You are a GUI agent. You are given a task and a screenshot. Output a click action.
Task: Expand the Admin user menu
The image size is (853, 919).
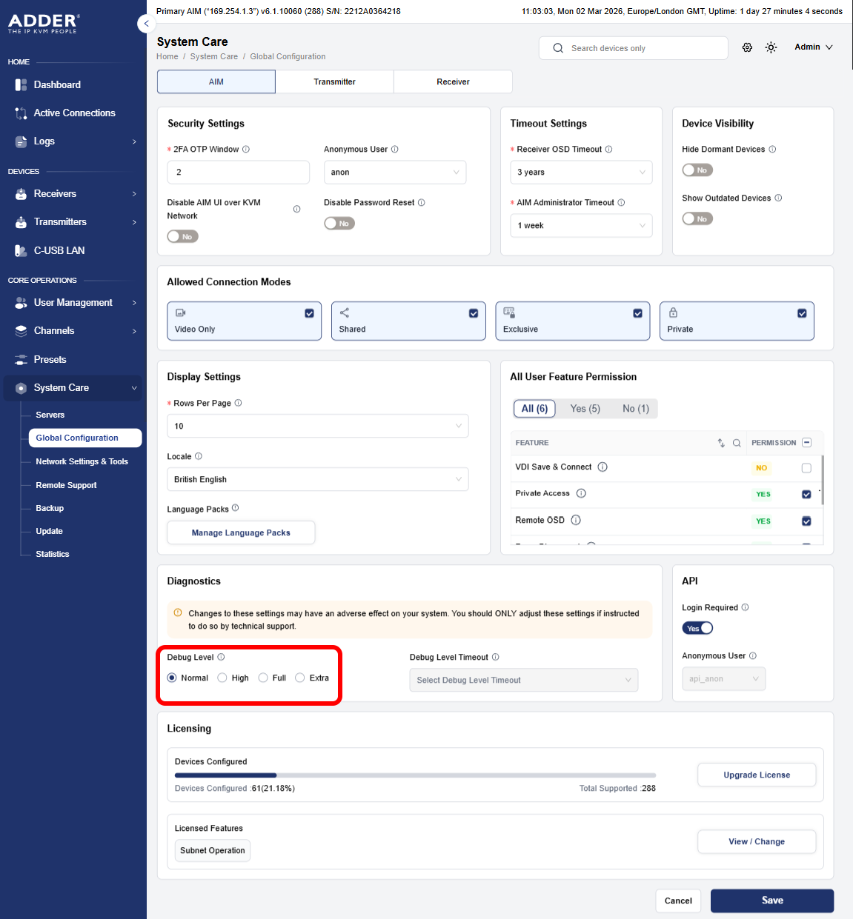pos(813,47)
